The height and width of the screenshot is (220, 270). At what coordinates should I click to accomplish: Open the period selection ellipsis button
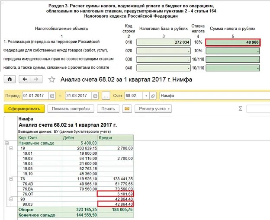click(106, 96)
